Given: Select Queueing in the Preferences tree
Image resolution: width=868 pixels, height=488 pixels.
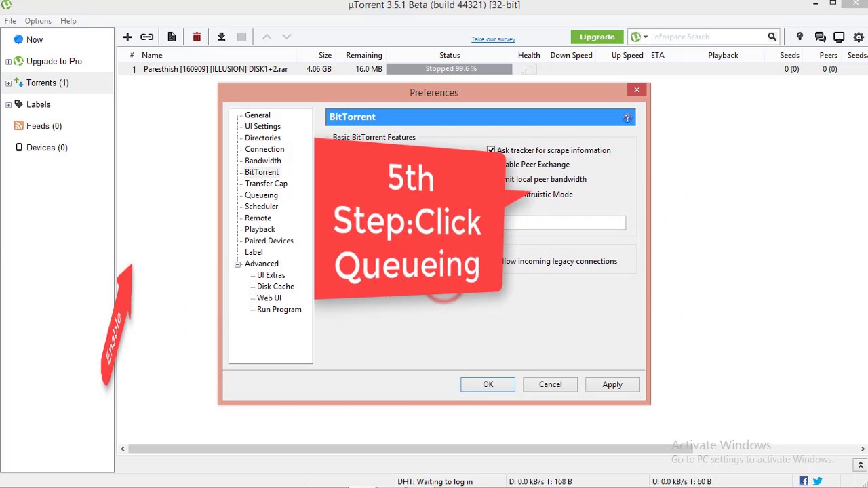Looking at the screenshot, I should (x=261, y=195).
